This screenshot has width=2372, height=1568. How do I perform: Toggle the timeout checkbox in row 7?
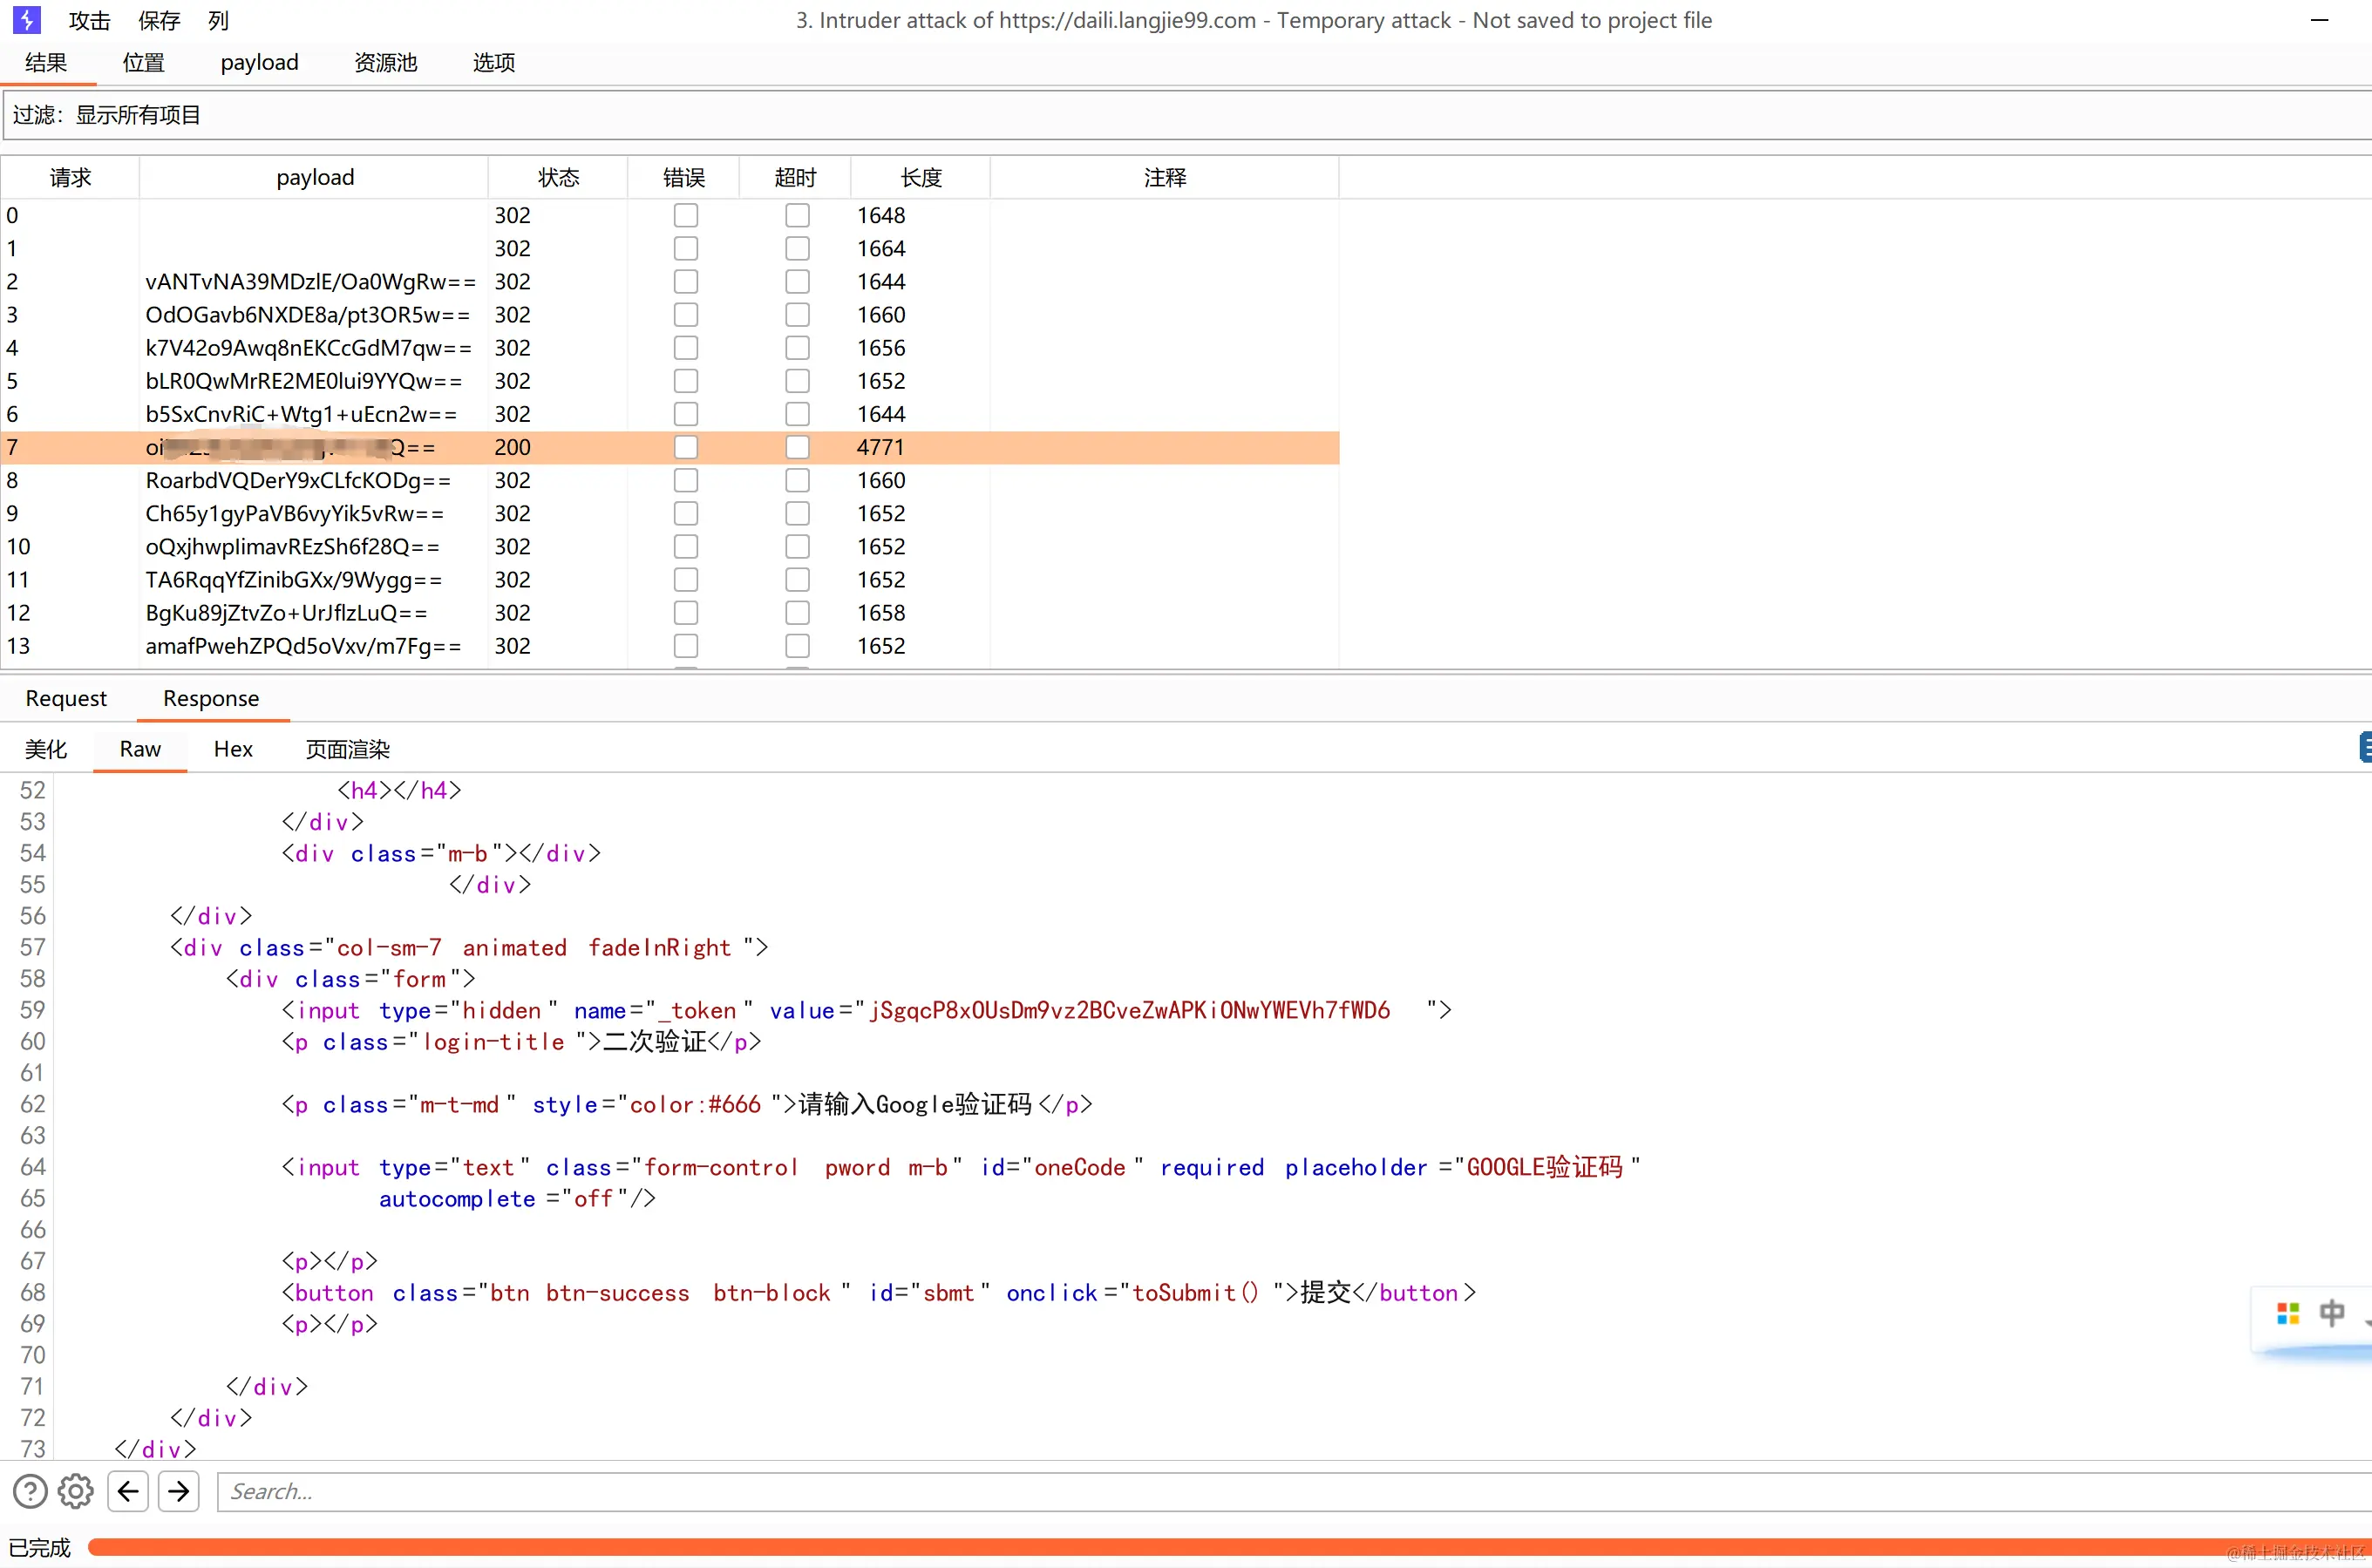[x=796, y=447]
